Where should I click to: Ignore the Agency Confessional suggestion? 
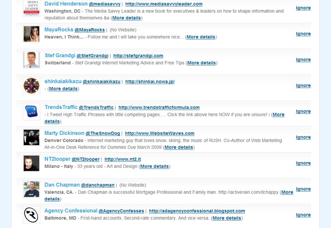303,215
